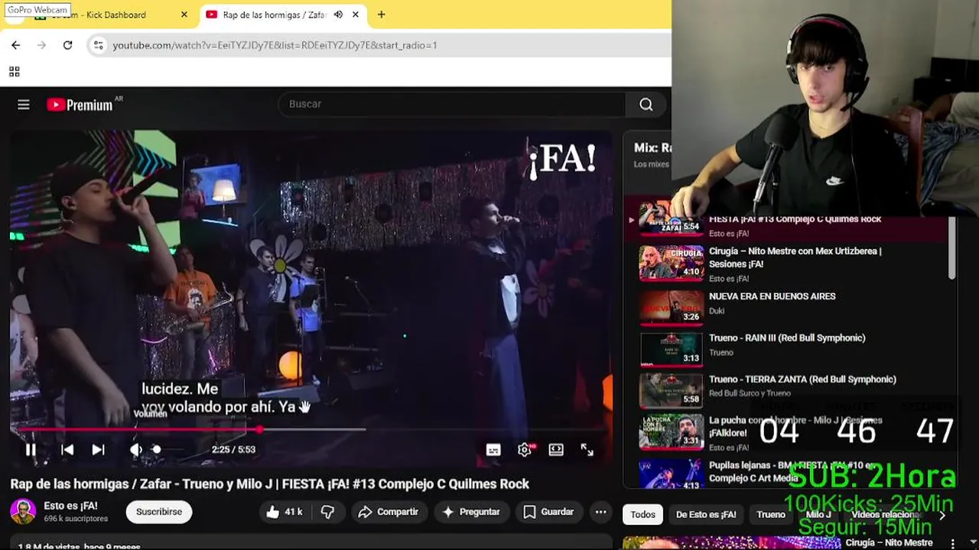Subscribe using the Suscribirse button

point(159,512)
